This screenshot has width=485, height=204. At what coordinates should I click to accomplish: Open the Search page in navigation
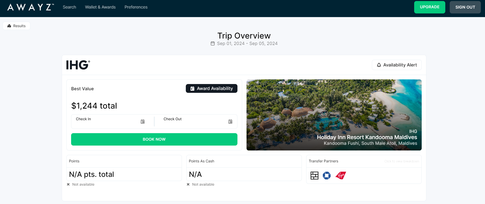pyautogui.click(x=69, y=7)
